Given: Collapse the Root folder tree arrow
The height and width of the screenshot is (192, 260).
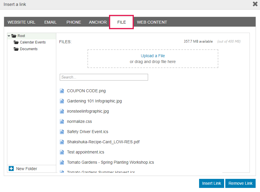Looking at the screenshot, I should [9, 36].
